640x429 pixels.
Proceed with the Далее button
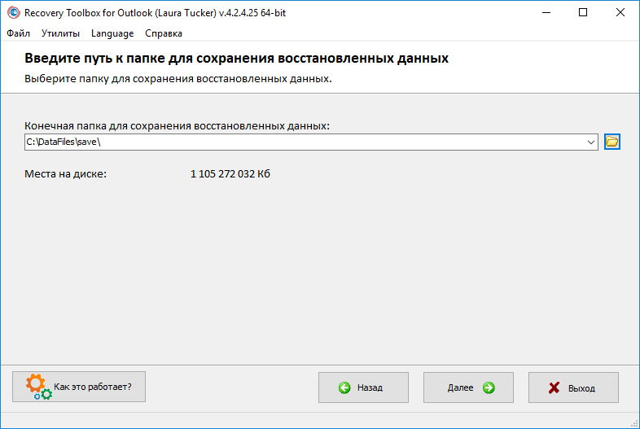pos(468,387)
